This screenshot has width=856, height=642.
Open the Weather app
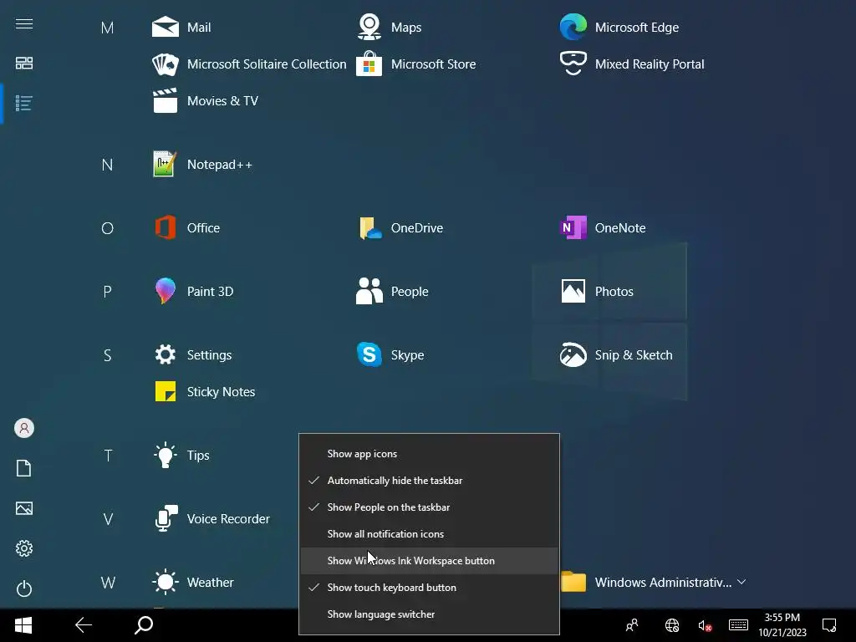[x=193, y=583]
